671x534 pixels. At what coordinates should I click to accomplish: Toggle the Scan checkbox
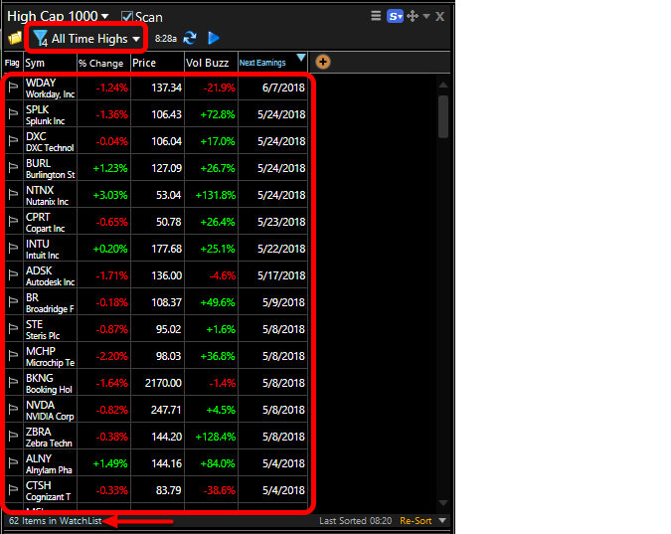click(x=126, y=17)
